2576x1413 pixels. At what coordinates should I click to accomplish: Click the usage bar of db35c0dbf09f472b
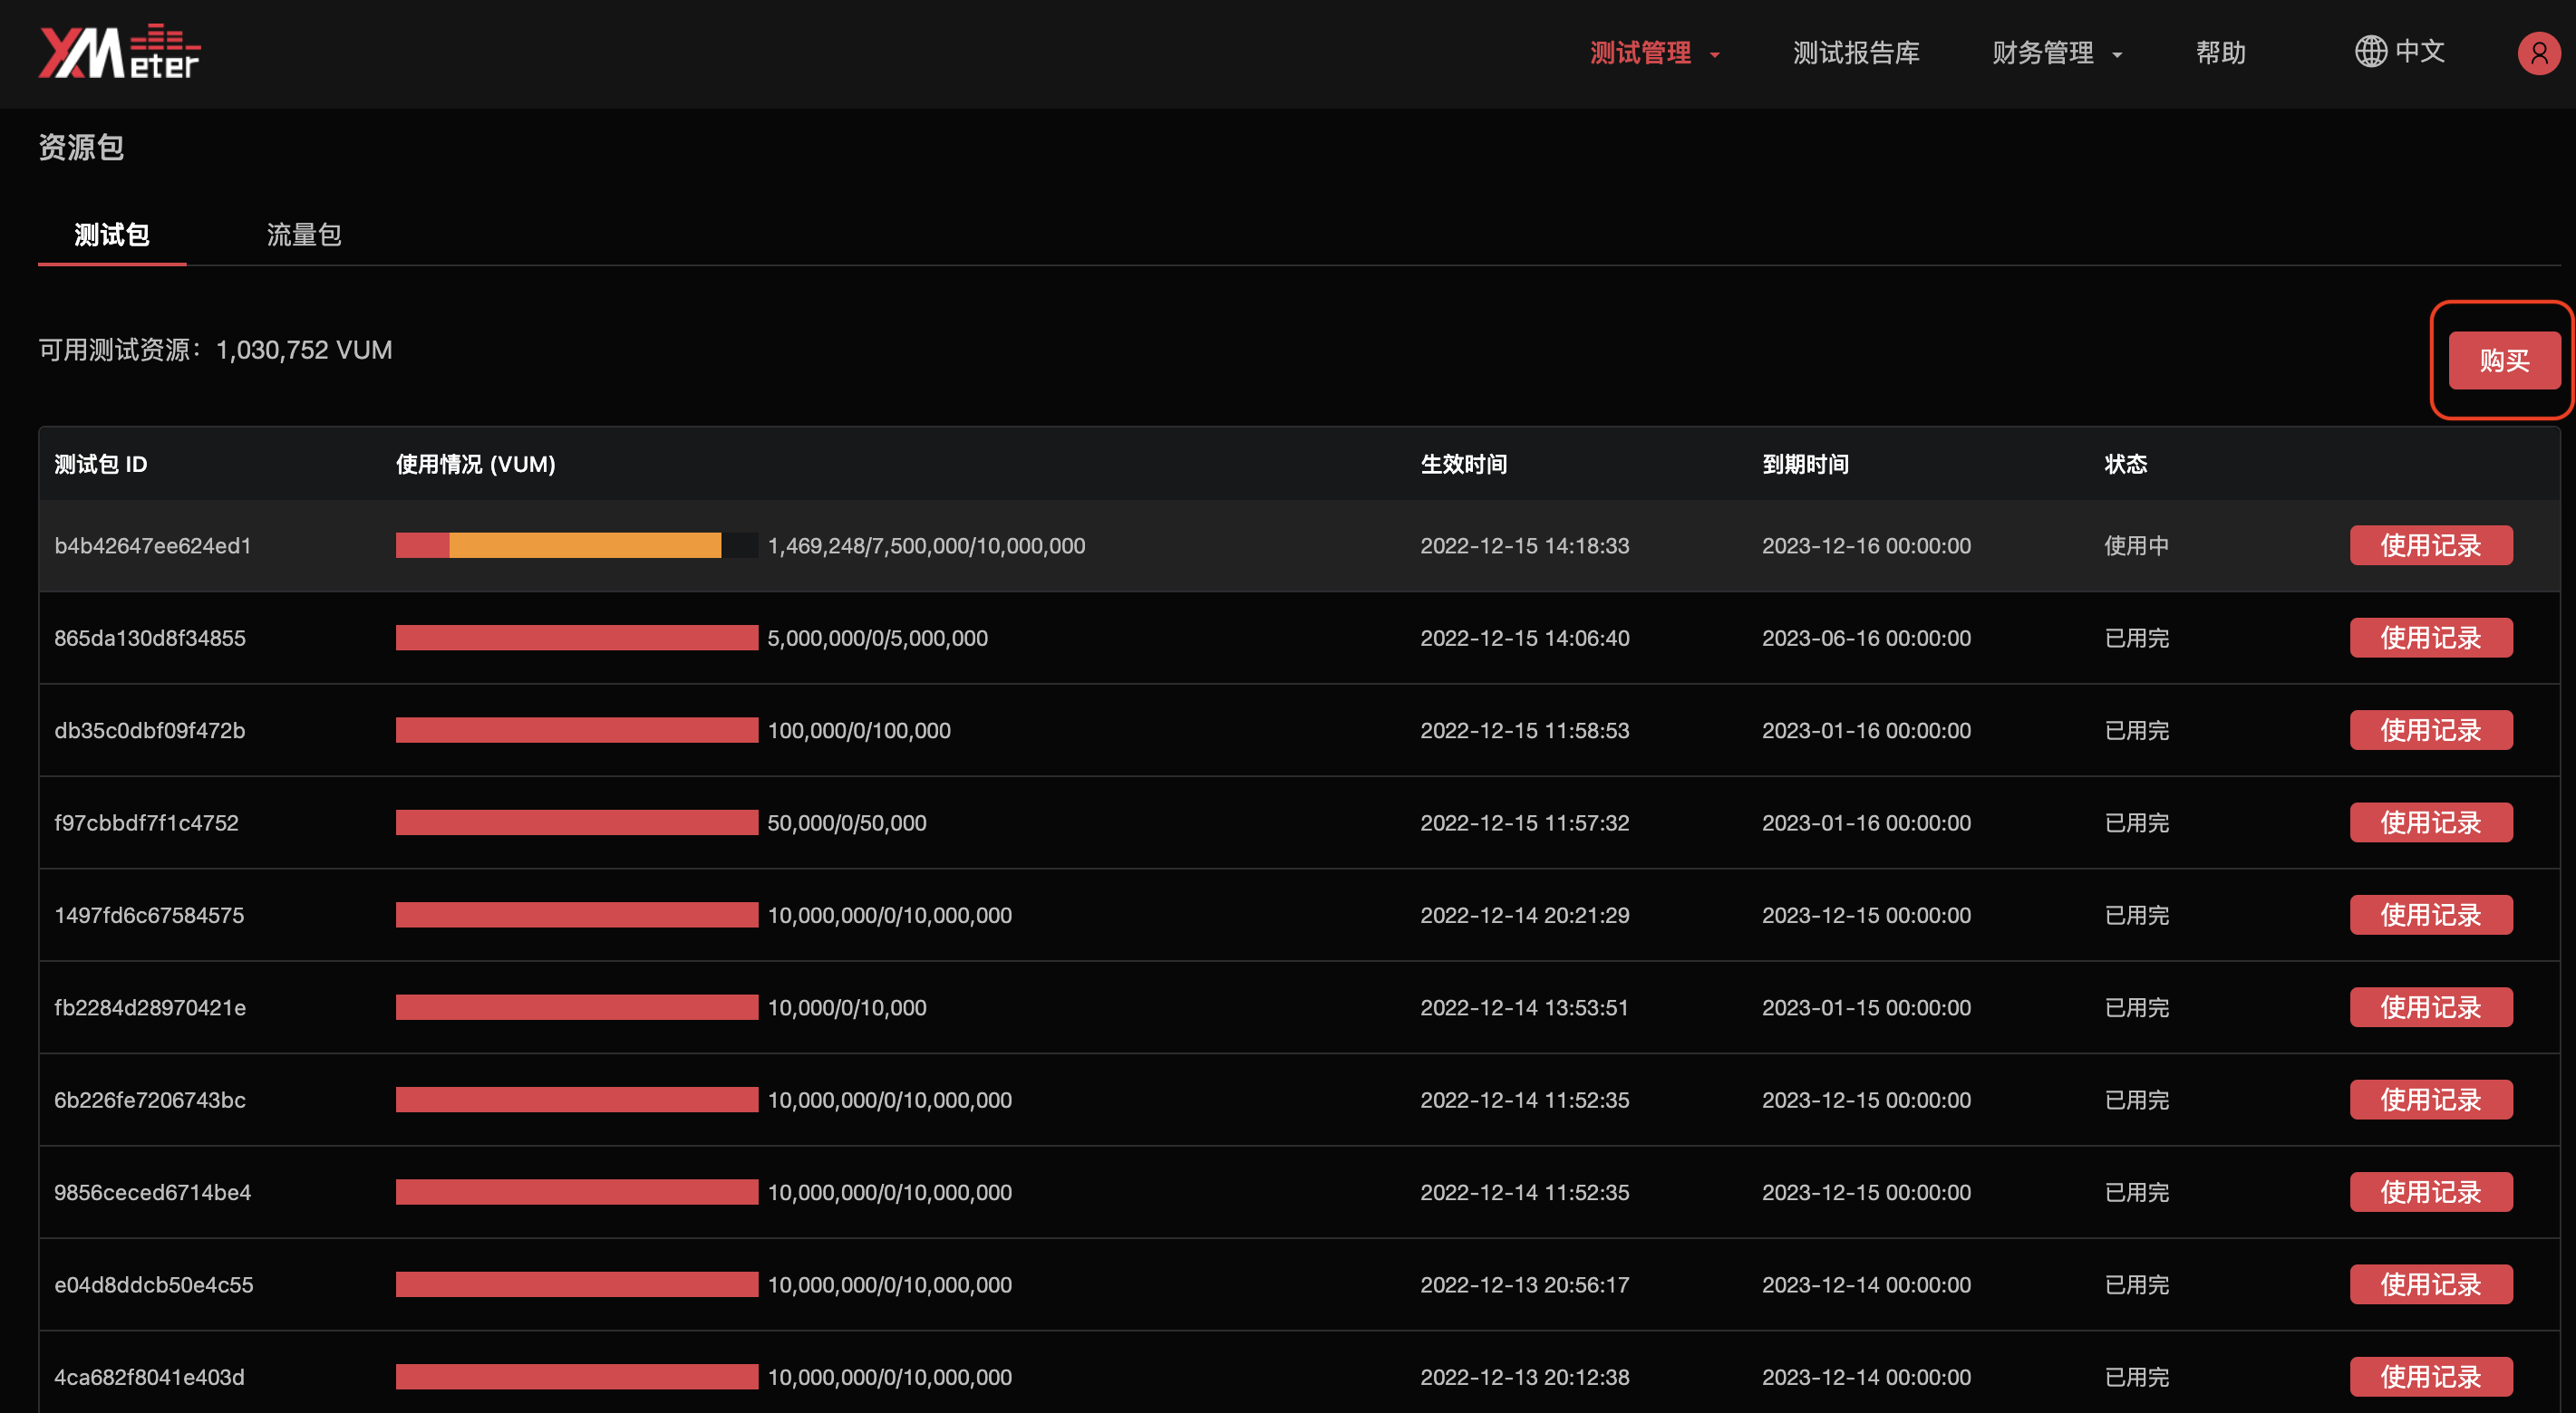click(x=576, y=730)
